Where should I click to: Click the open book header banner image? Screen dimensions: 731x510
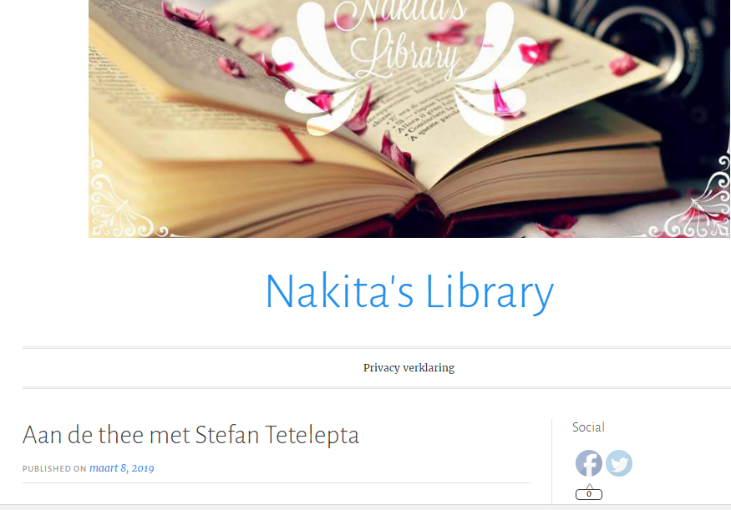pyautogui.click(x=410, y=119)
